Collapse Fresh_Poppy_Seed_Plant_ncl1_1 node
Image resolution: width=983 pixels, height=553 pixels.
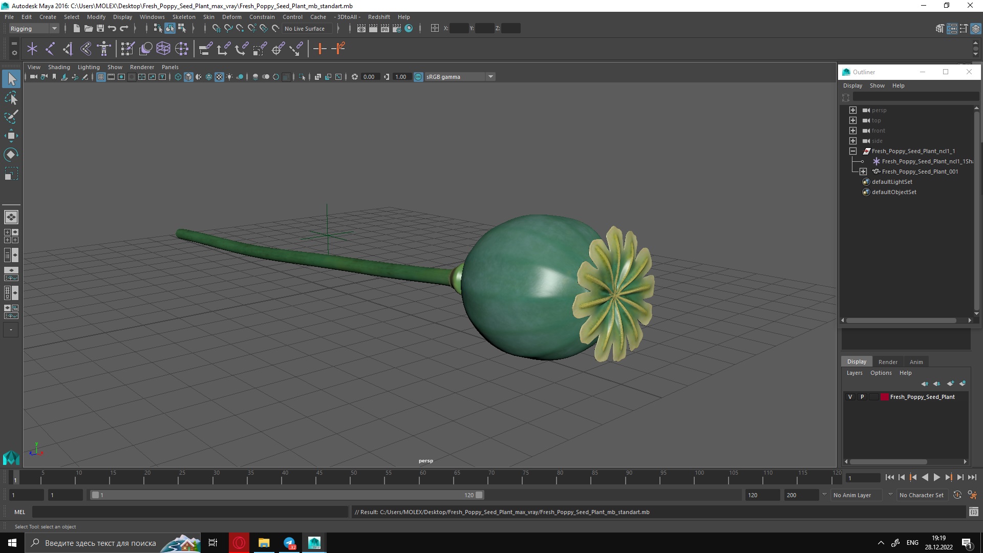[853, 152]
